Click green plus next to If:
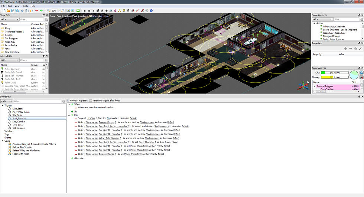The width and height of the screenshot is (364, 197). (72, 111)
